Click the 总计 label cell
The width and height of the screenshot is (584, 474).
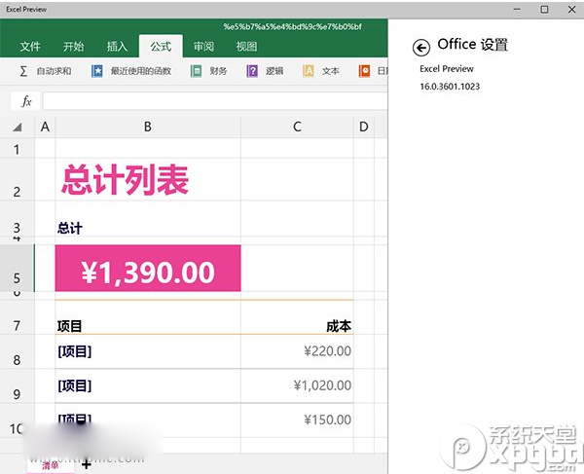148,220
